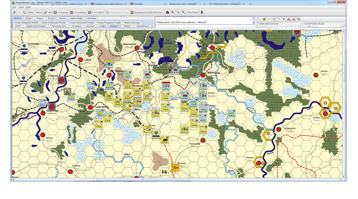Select the Zaopatrzenie tab
358x199 pixels.
point(143,26)
